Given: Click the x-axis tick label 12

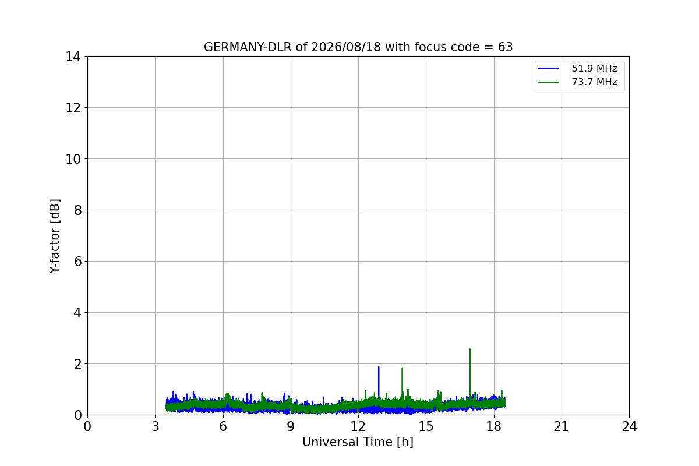Looking at the screenshot, I should [x=358, y=426].
